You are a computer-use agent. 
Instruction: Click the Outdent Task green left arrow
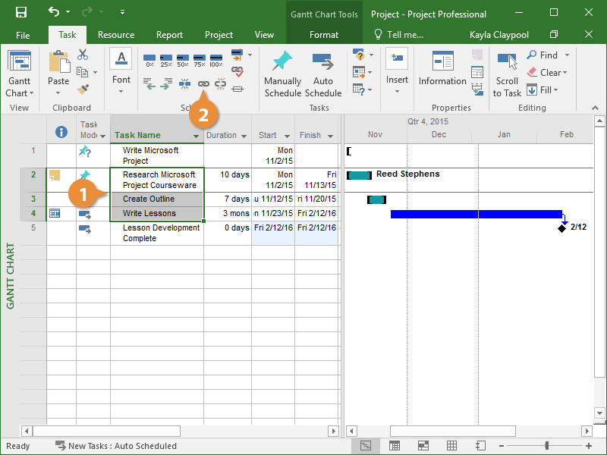pos(149,85)
